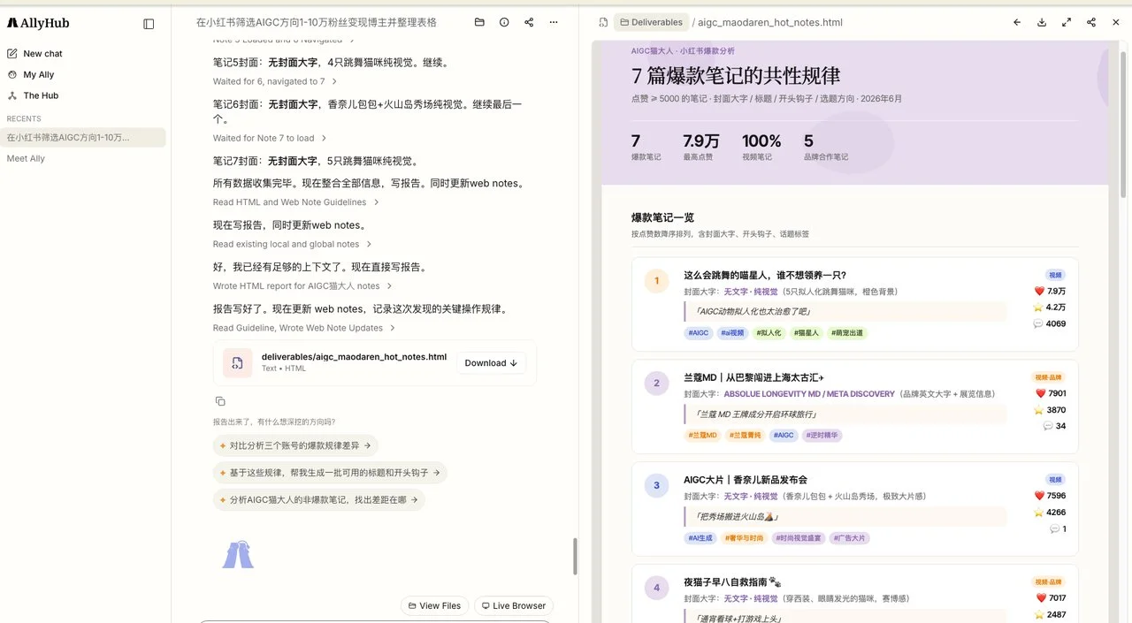Click the #ai视频 tag

[x=732, y=333]
